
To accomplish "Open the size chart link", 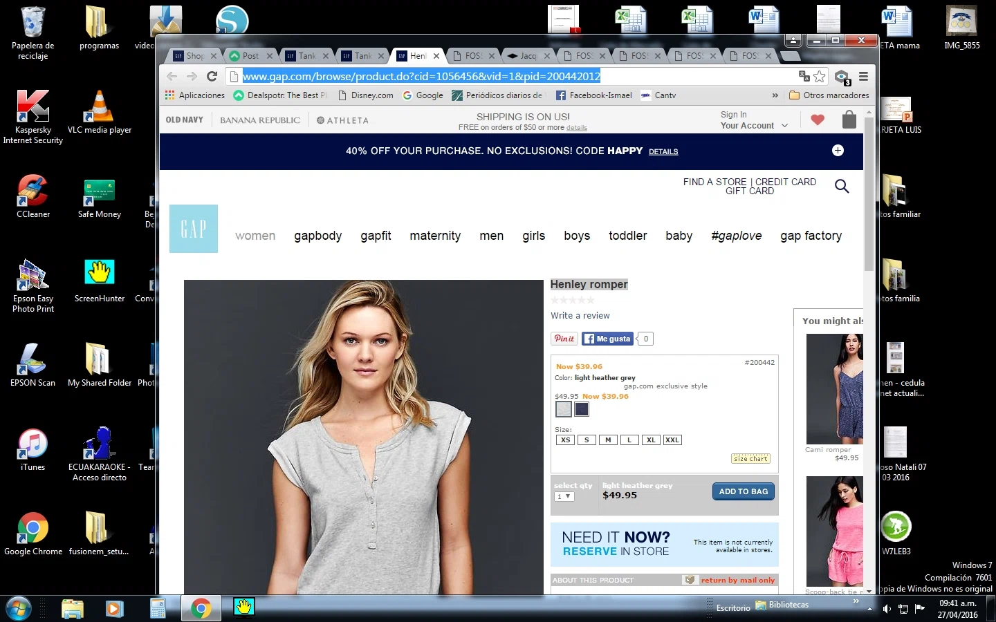I will coord(750,459).
